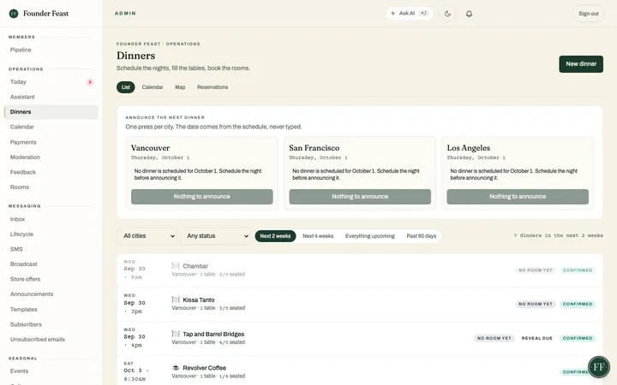The image size is (617, 385).
Task: Click the Tap and Barrel Bridges plate icon
Action: coord(176,334)
